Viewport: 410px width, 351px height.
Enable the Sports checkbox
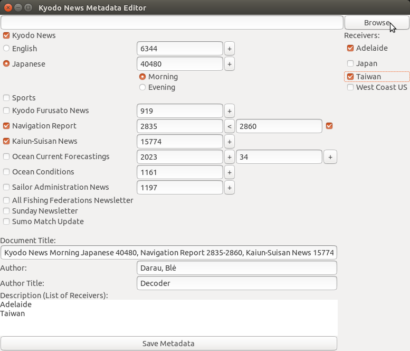6,98
